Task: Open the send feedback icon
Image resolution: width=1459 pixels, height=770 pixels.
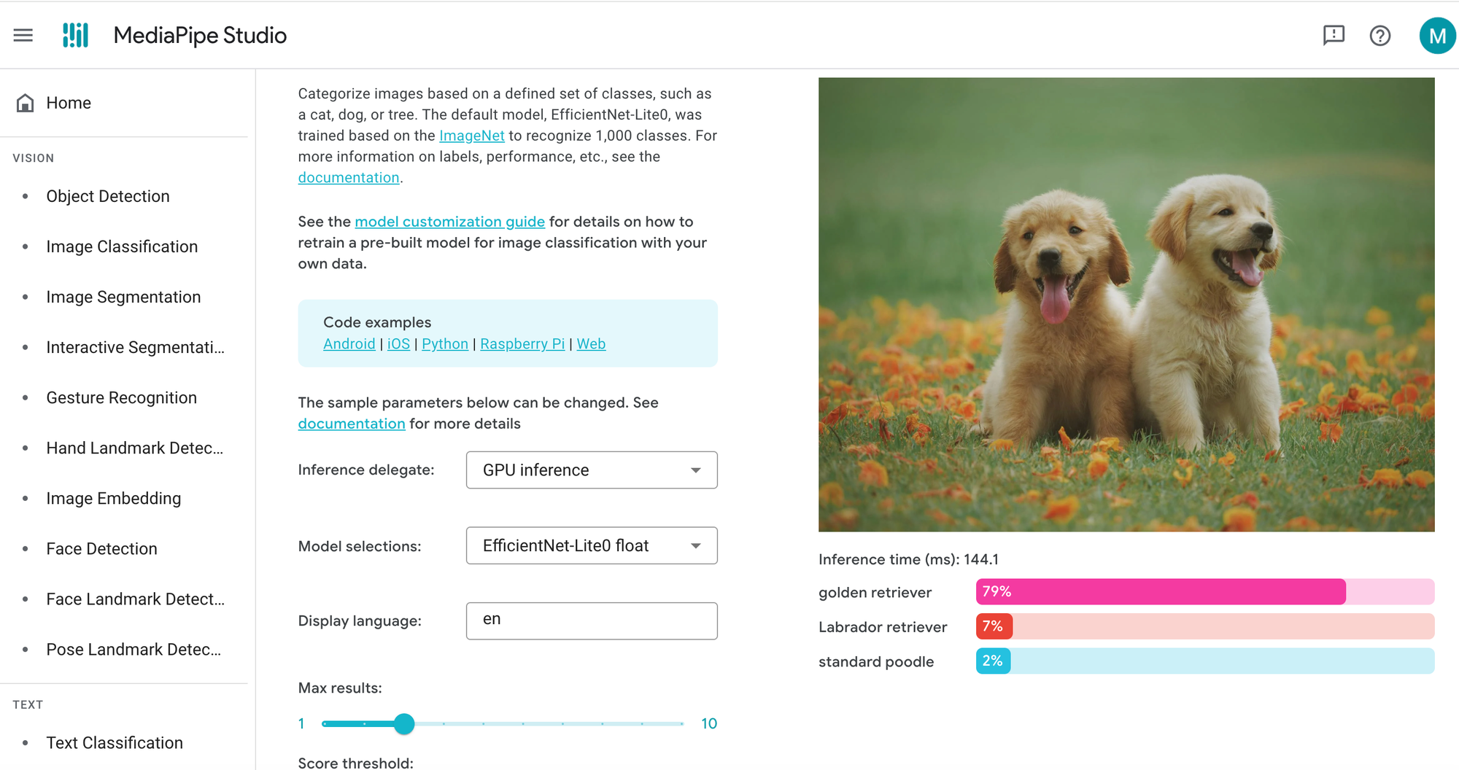Action: click(x=1334, y=35)
